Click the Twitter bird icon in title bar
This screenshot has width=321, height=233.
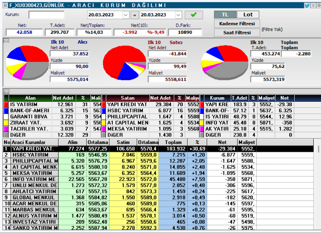[307, 6]
